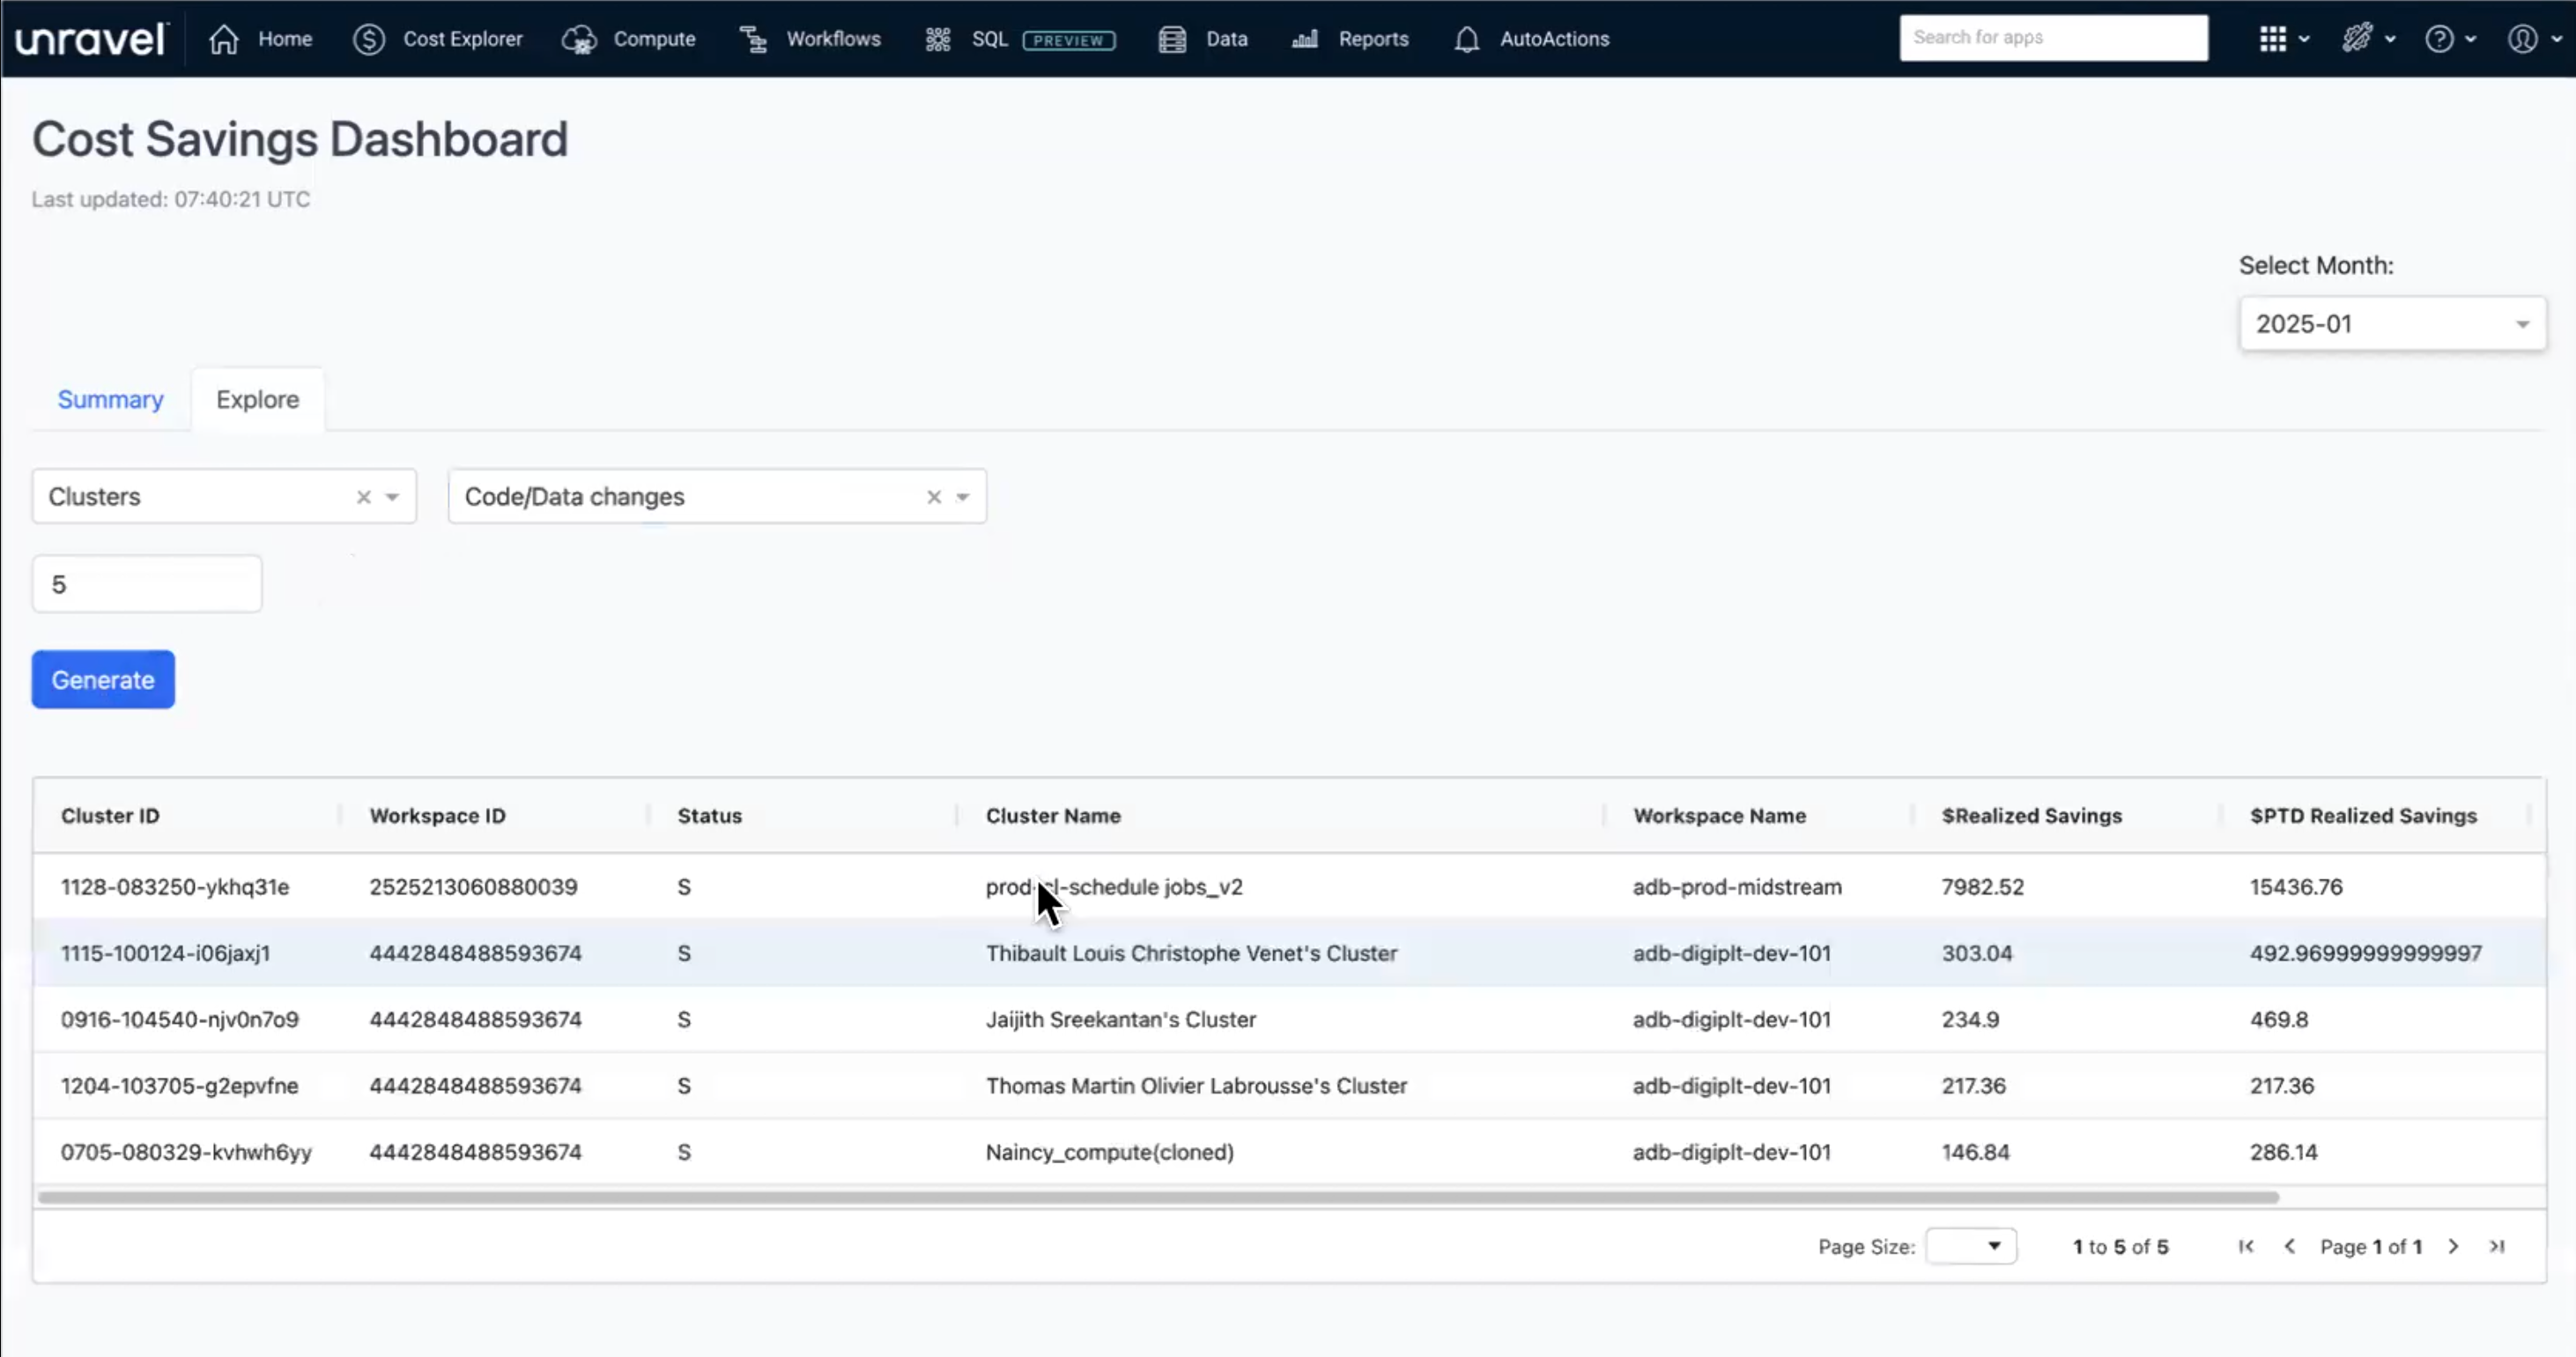Open the apps grid icon menu
This screenshot has width=2576, height=1357.
tap(2273, 39)
